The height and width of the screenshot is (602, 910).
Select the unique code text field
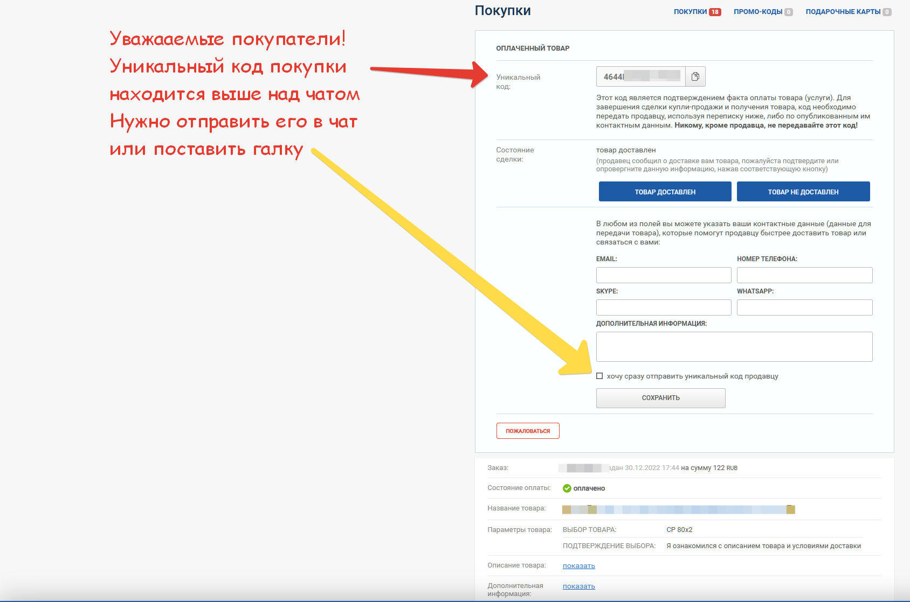point(640,76)
